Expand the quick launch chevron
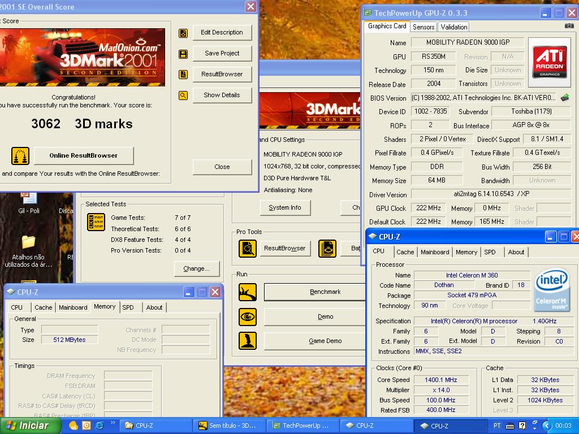 point(113,423)
